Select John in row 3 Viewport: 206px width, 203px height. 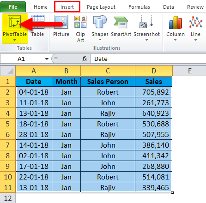point(108,102)
